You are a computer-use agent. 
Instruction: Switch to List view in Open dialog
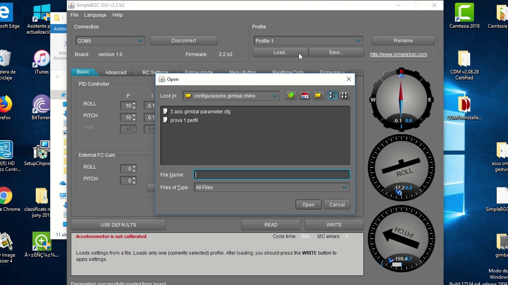click(x=333, y=95)
